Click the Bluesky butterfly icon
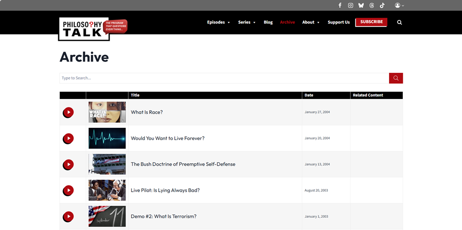 pyautogui.click(x=361, y=6)
